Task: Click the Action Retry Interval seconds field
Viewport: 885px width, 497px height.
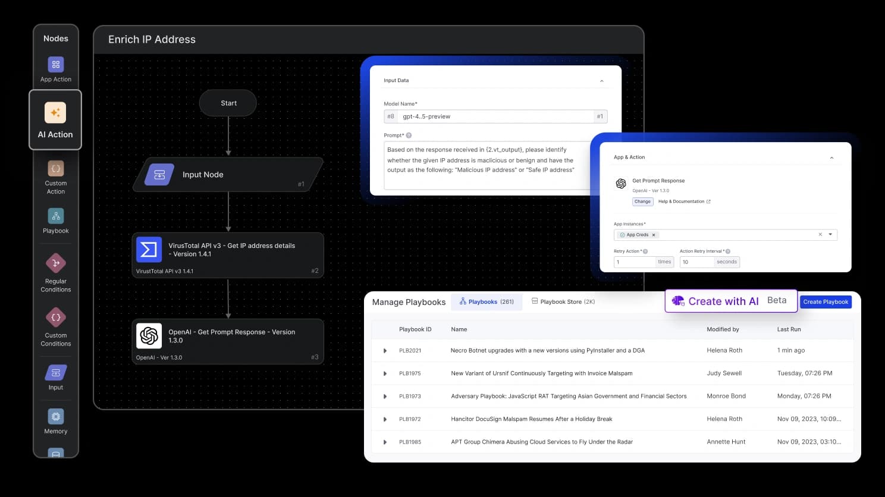Action: [710, 262]
